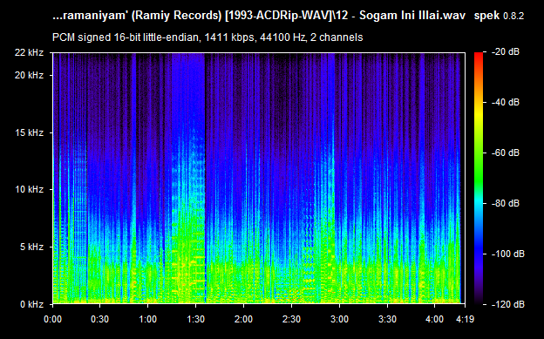Select the 1:00 time axis marker
Image resolution: width=544 pixels, height=339 pixels.
pos(148,319)
